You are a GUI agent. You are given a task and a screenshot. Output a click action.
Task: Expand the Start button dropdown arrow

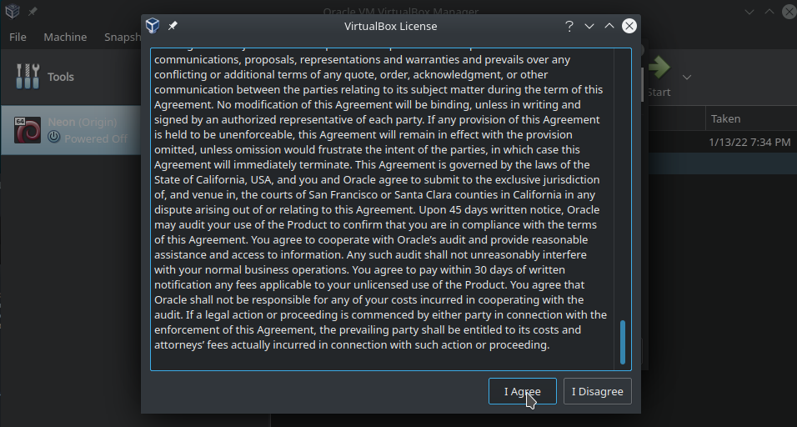687,77
